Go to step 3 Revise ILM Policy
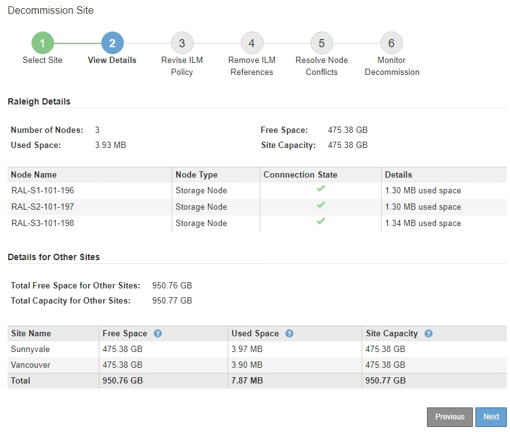 click(x=182, y=43)
